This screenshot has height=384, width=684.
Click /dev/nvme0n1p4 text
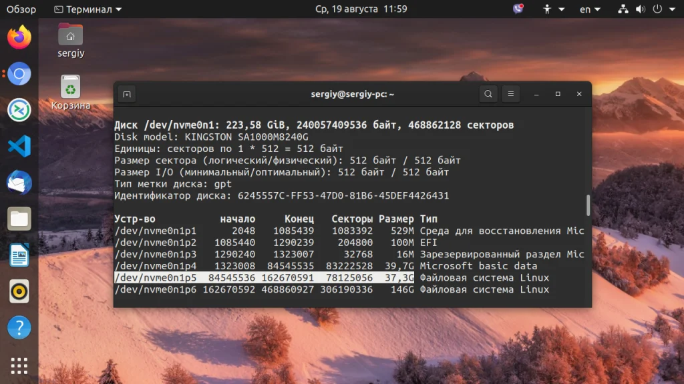[155, 266]
